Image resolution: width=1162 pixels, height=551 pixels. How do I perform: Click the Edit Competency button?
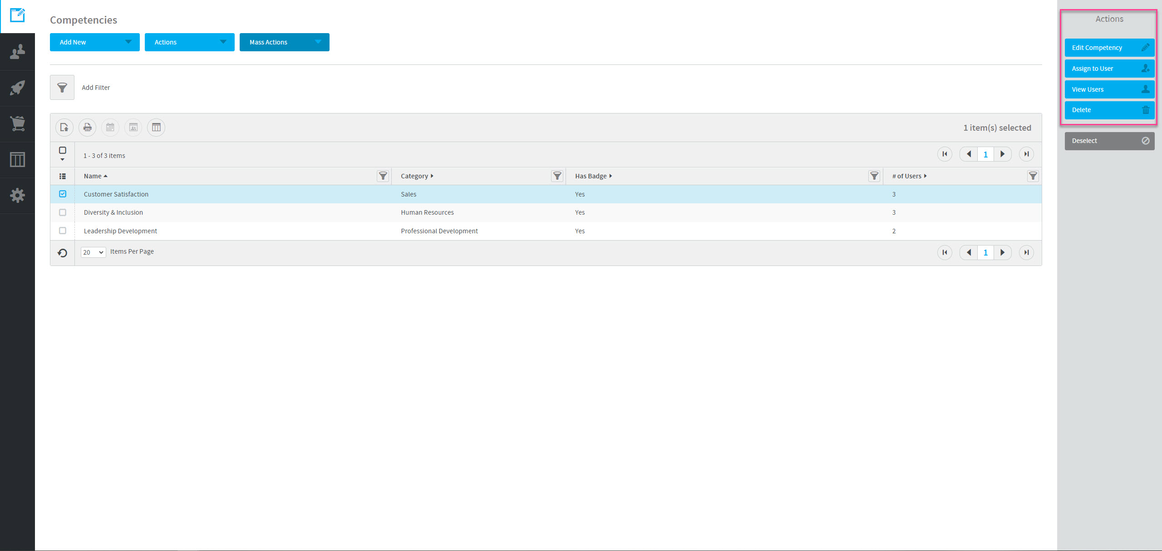click(x=1109, y=48)
